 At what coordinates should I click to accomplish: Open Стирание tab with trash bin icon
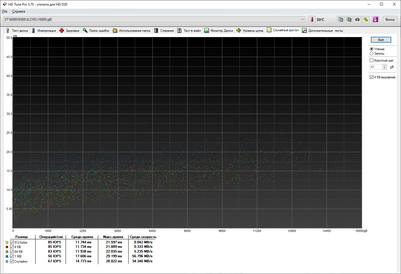pos(164,31)
